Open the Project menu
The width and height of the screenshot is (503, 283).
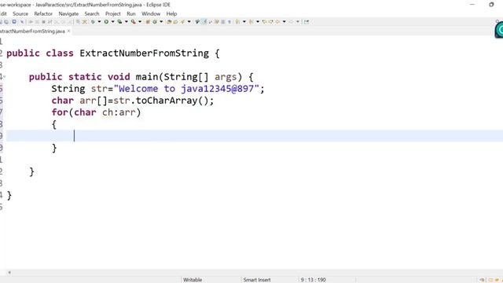coord(113,14)
